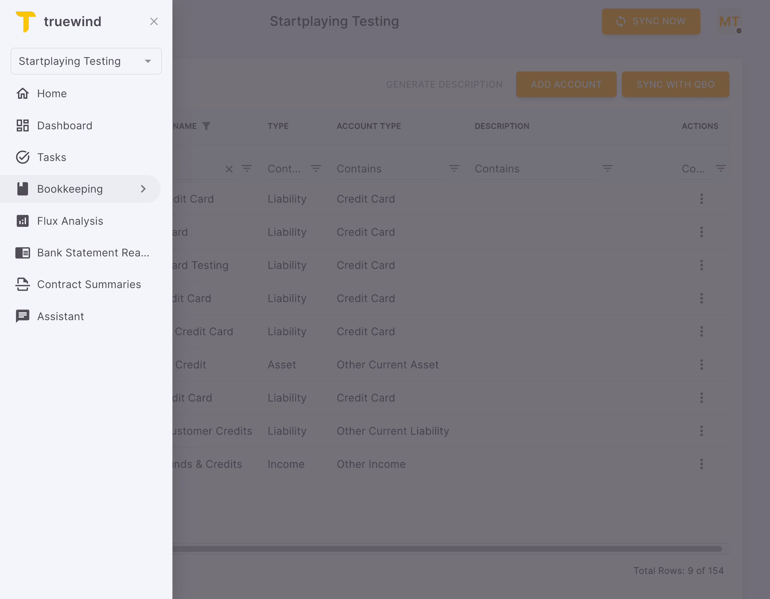Open the actions menu for Customer Credits row
This screenshot has width=770, height=599.
click(701, 431)
